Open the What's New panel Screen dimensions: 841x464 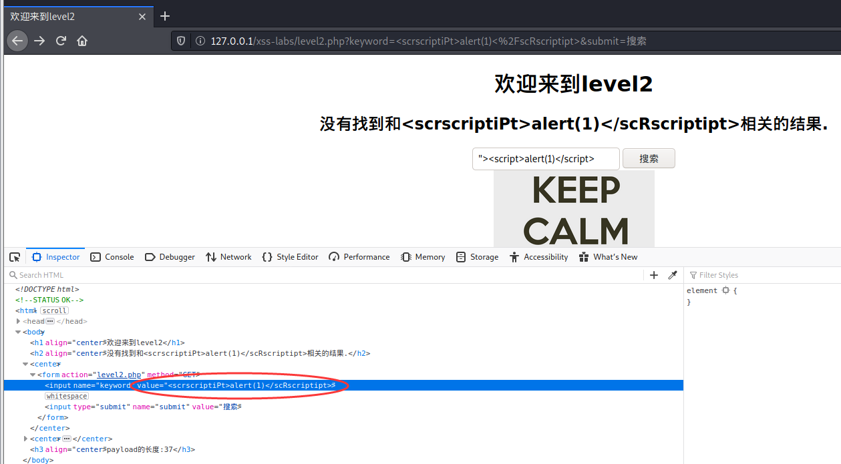point(608,257)
